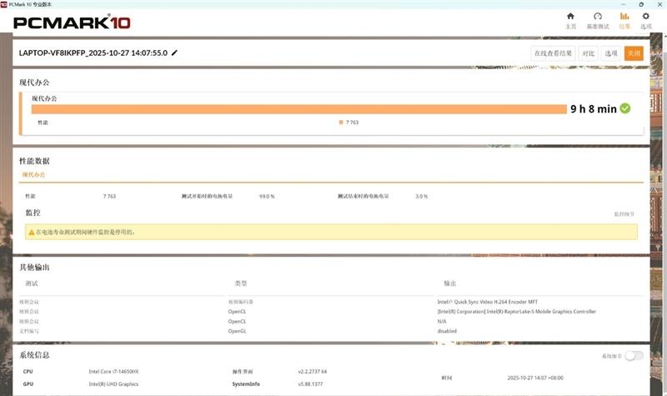The height and width of the screenshot is (396, 667).
Task: Click the green check mark beside 9 h 8 min
Action: click(625, 108)
